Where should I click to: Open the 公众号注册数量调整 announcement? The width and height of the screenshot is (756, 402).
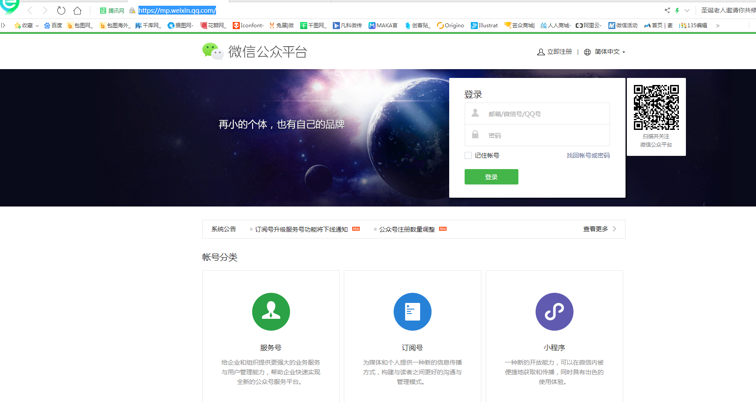(407, 229)
